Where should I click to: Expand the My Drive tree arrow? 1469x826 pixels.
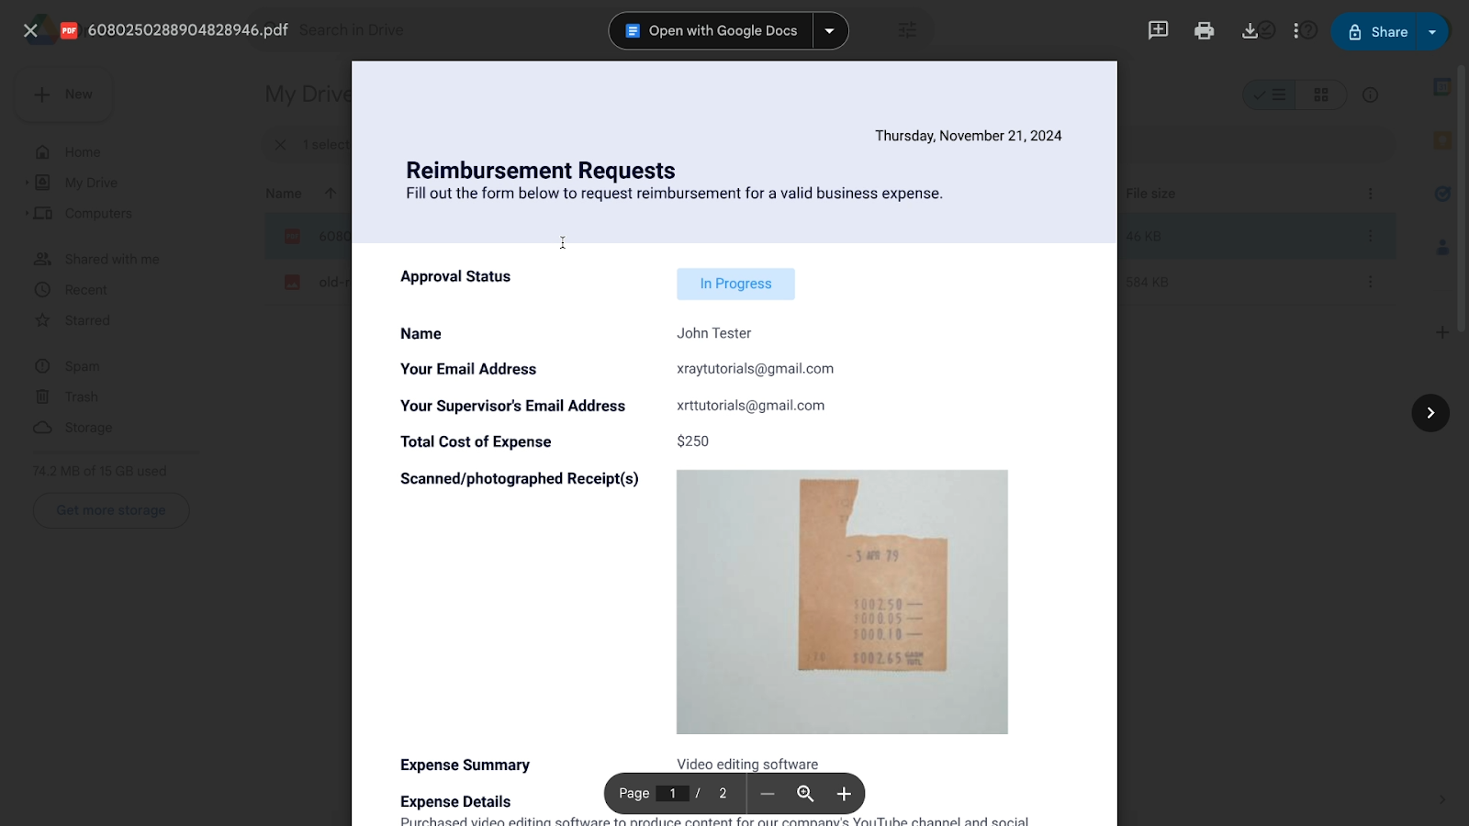(27, 183)
